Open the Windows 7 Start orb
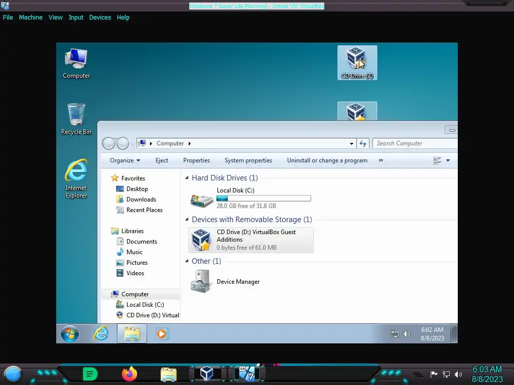 pos(69,333)
